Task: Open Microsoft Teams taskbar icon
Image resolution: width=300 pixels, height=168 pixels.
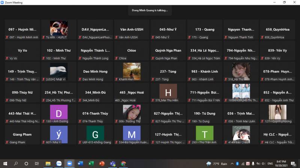Action: tap(112, 164)
